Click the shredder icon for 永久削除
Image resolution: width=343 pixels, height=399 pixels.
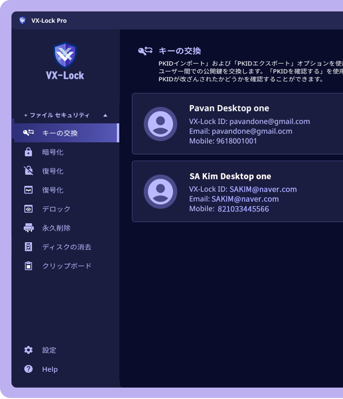click(28, 228)
